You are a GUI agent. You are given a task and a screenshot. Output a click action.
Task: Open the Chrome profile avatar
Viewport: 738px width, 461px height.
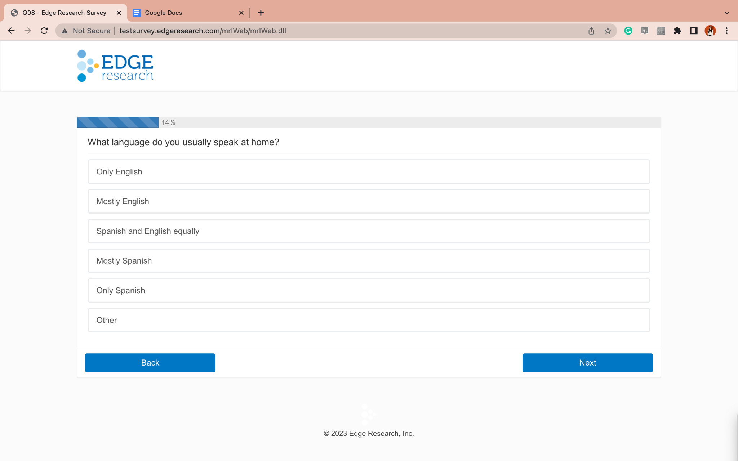710,31
